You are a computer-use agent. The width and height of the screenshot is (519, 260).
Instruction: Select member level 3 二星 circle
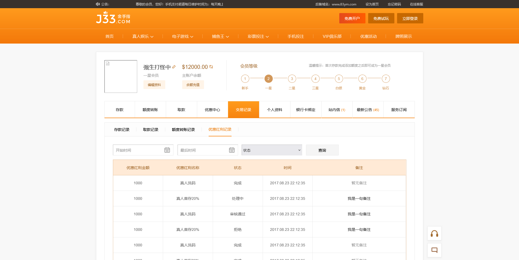[292, 79]
